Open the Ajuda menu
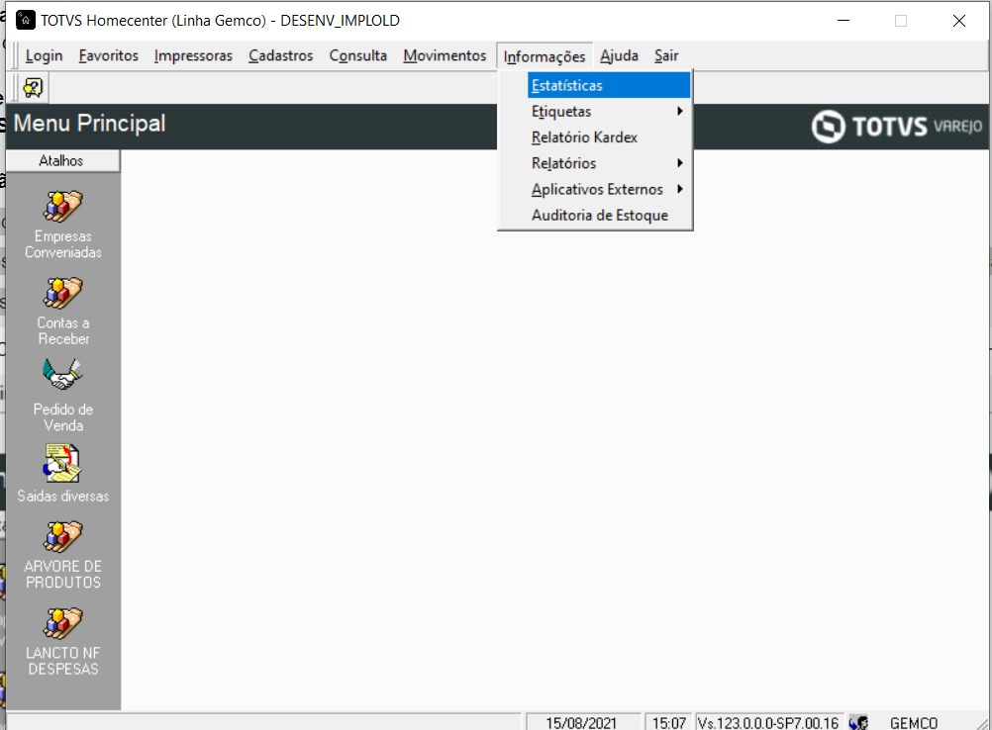Image resolution: width=992 pixels, height=730 pixels. click(x=619, y=55)
